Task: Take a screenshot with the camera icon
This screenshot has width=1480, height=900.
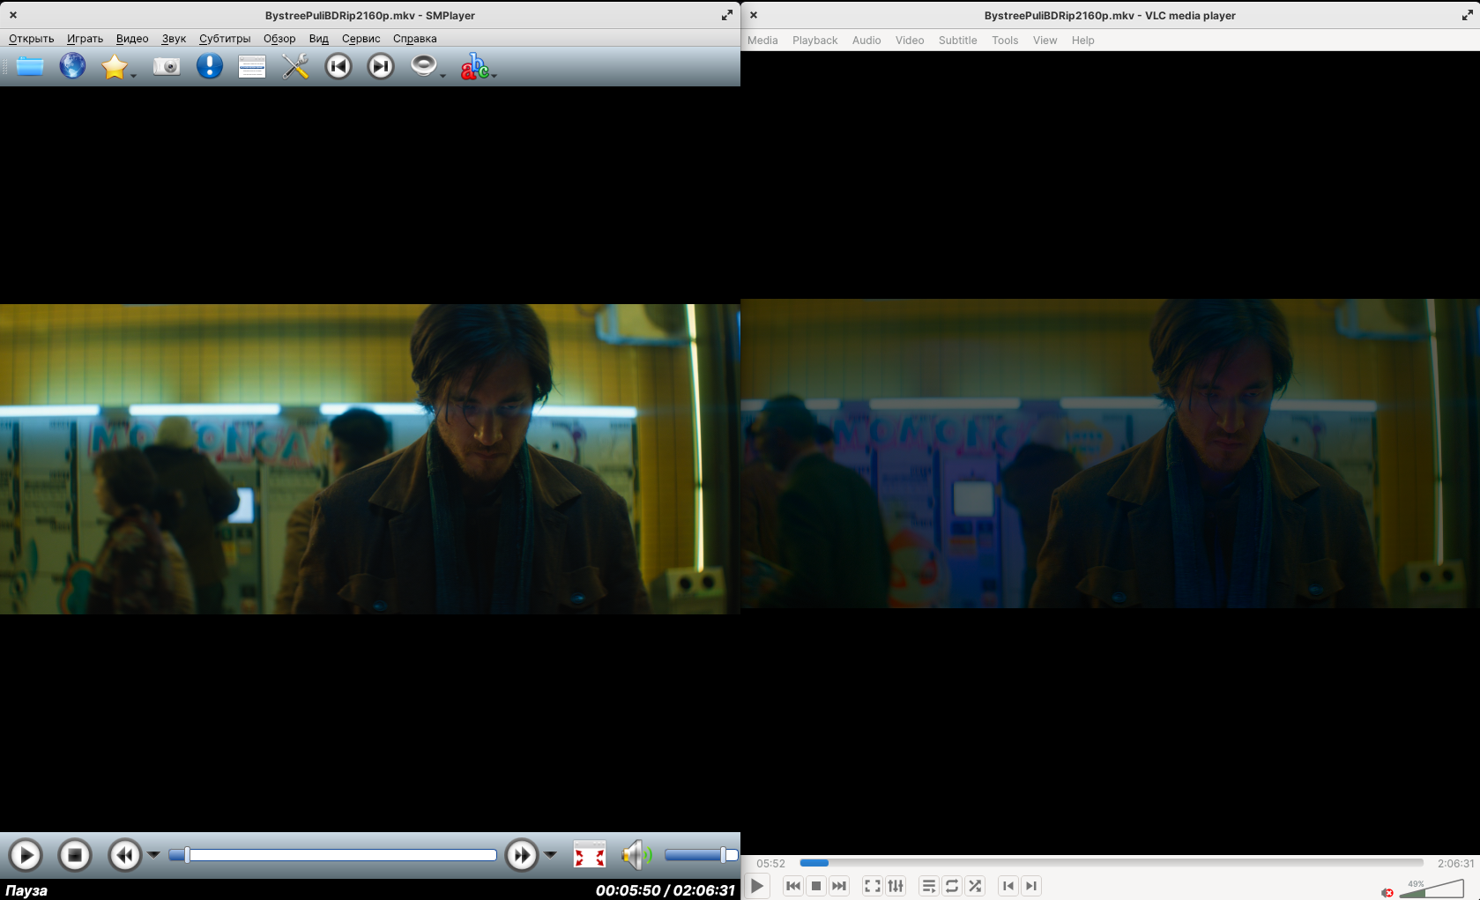Action: tap(167, 66)
